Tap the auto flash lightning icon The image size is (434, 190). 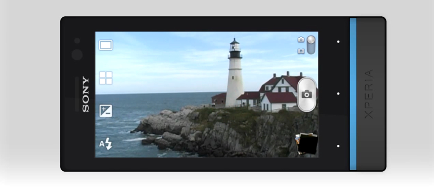pyautogui.click(x=106, y=144)
